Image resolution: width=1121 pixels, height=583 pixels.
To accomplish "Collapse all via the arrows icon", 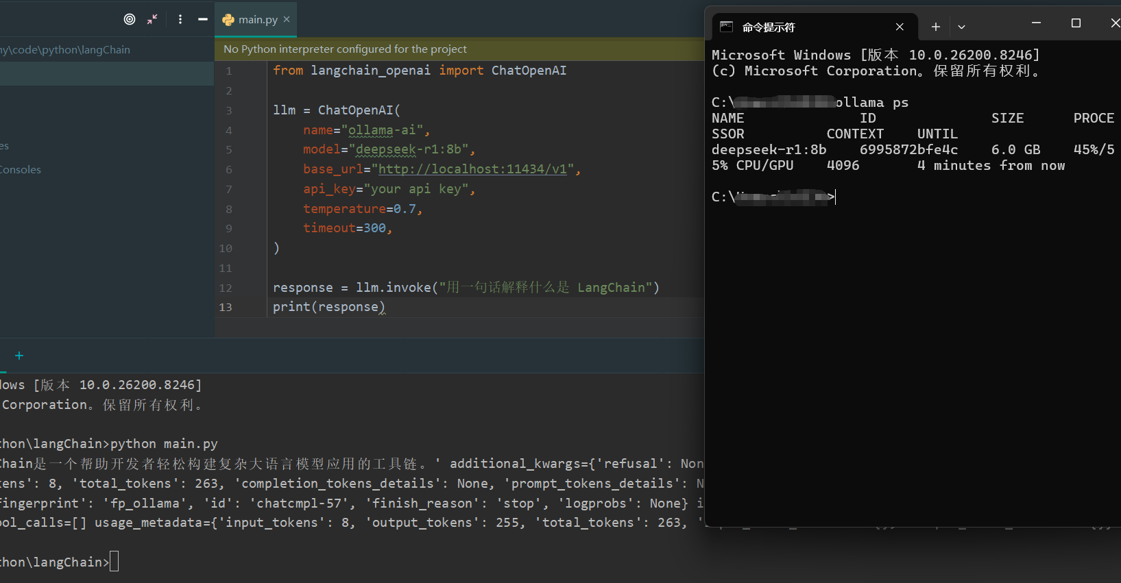I will click(x=152, y=19).
